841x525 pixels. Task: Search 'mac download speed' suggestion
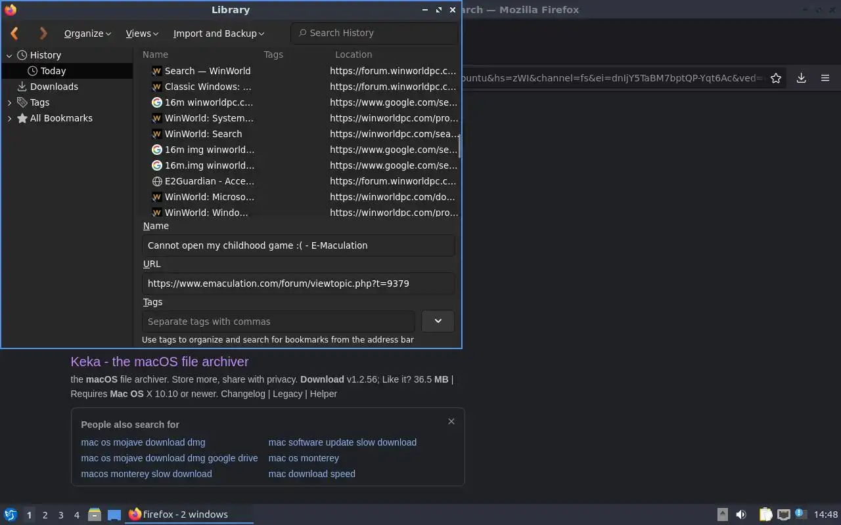click(x=312, y=474)
